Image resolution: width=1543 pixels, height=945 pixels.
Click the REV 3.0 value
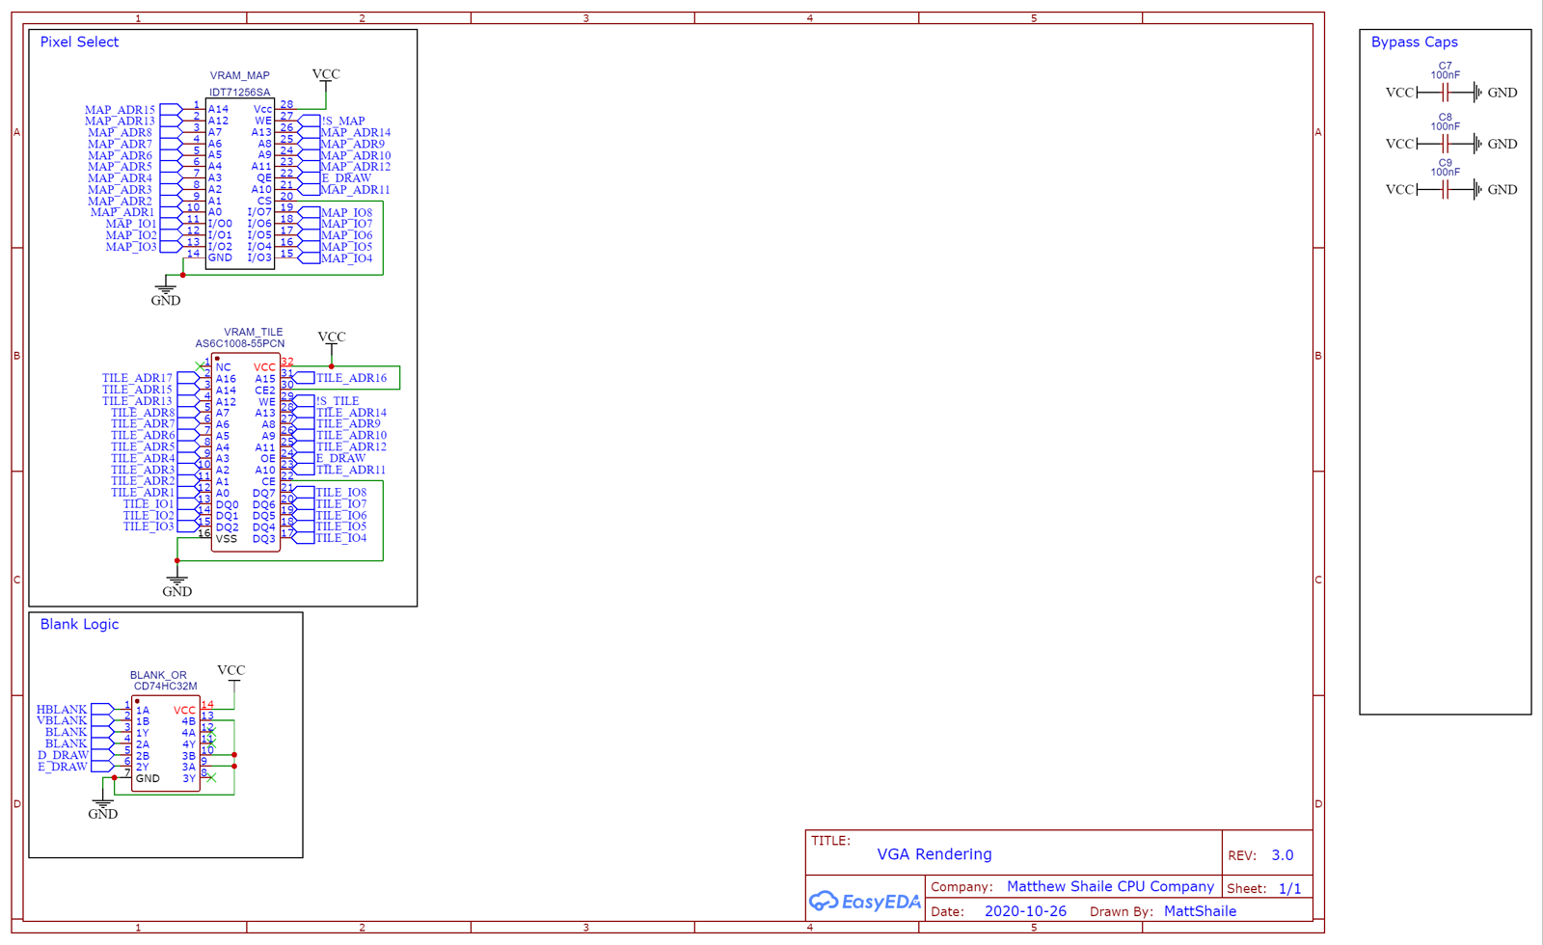point(1283,855)
